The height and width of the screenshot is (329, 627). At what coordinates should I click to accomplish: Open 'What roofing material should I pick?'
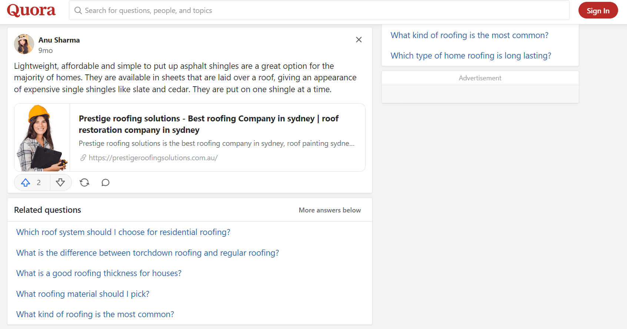83,294
